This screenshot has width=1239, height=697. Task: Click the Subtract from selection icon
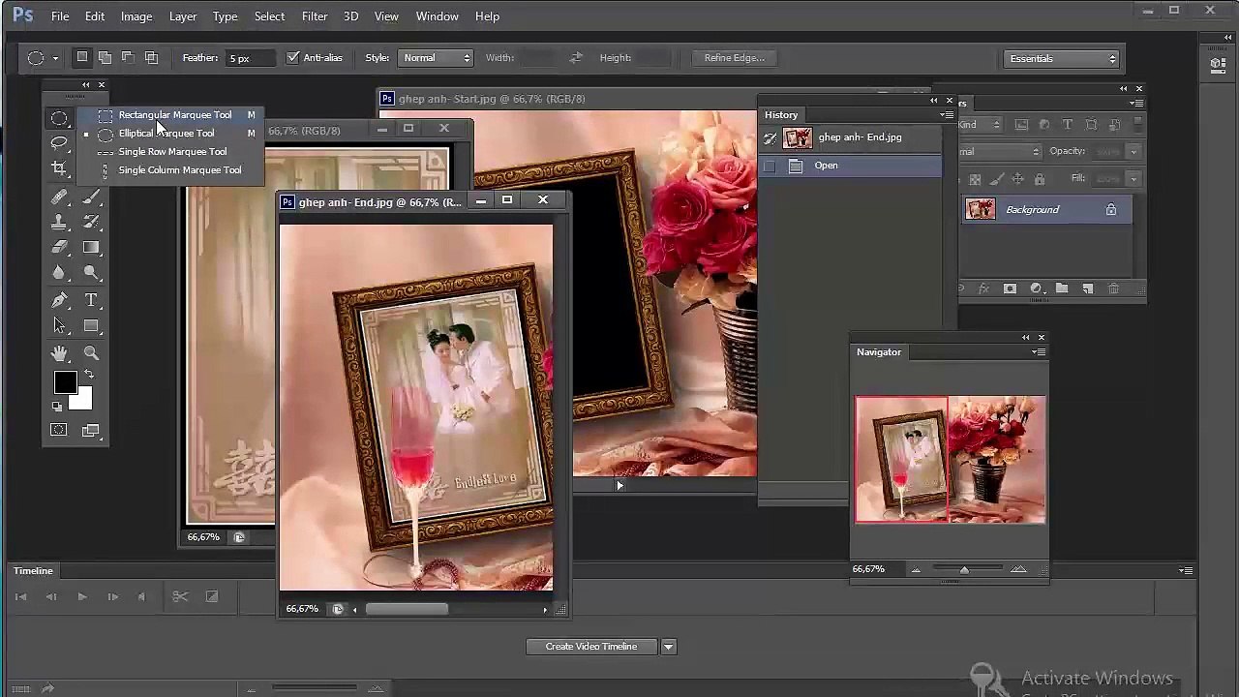point(128,57)
